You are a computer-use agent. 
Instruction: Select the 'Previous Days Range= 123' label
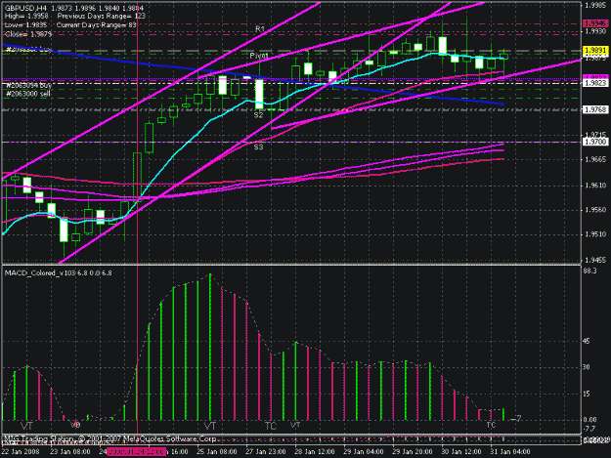[101, 17]
